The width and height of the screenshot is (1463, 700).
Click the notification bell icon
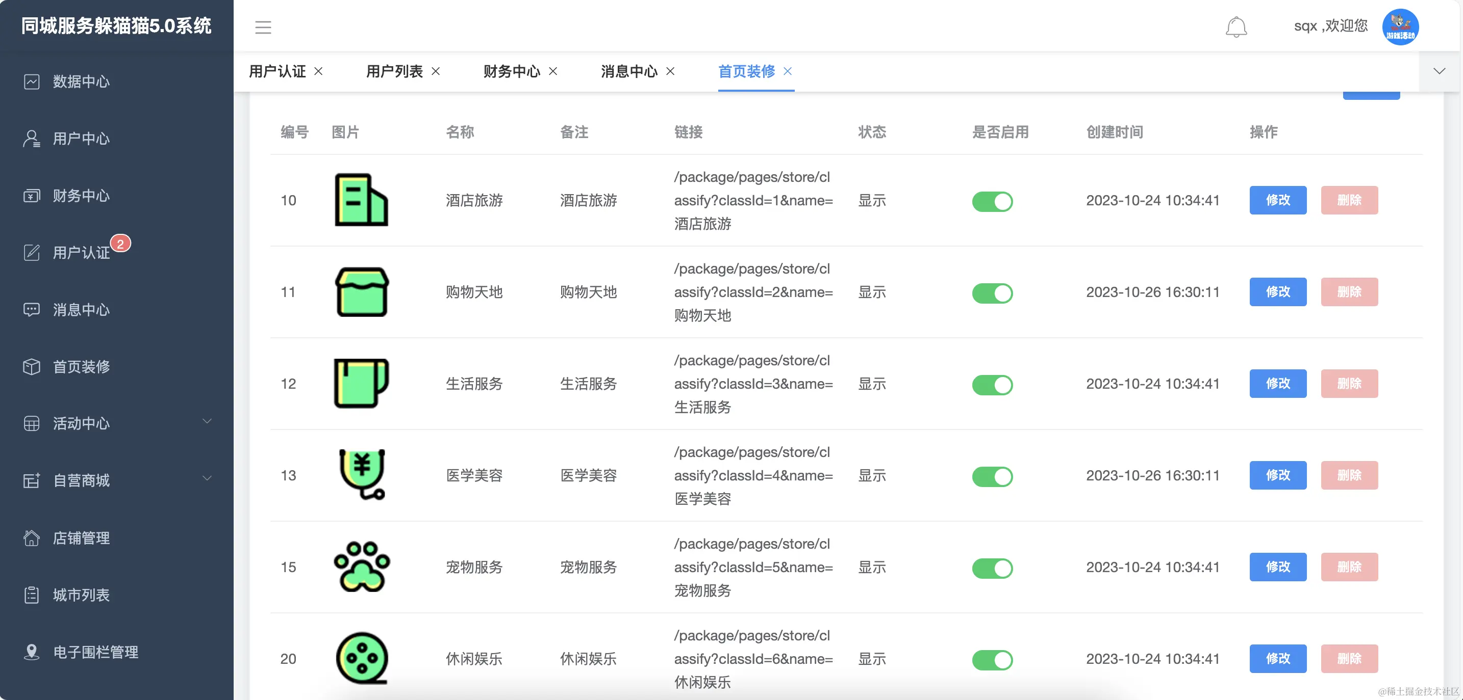pos(1236,26)
